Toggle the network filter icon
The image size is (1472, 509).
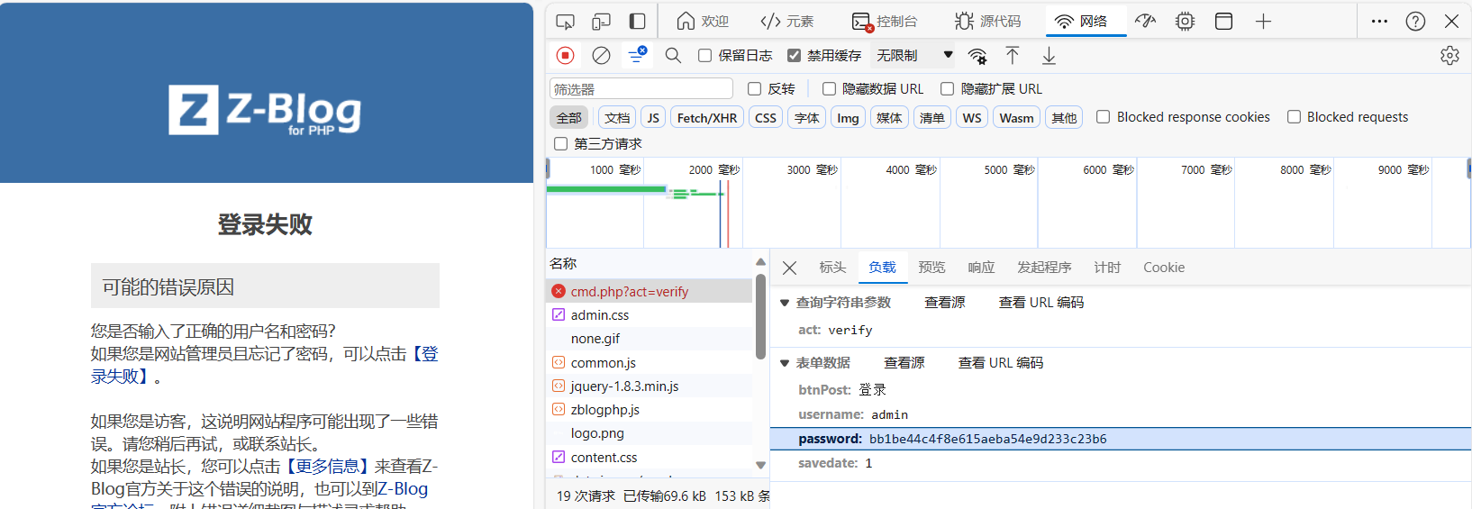point(637,55)
